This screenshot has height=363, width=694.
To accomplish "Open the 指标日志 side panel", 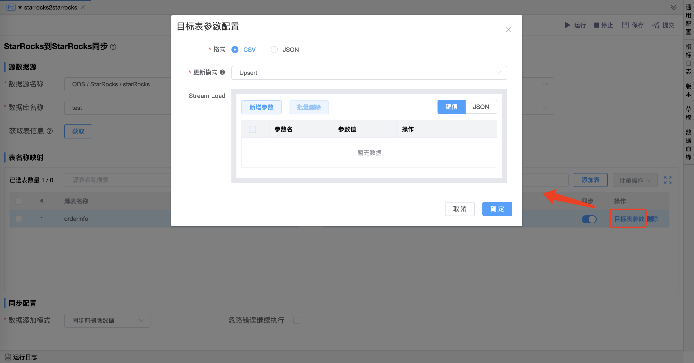I will 688,59.
